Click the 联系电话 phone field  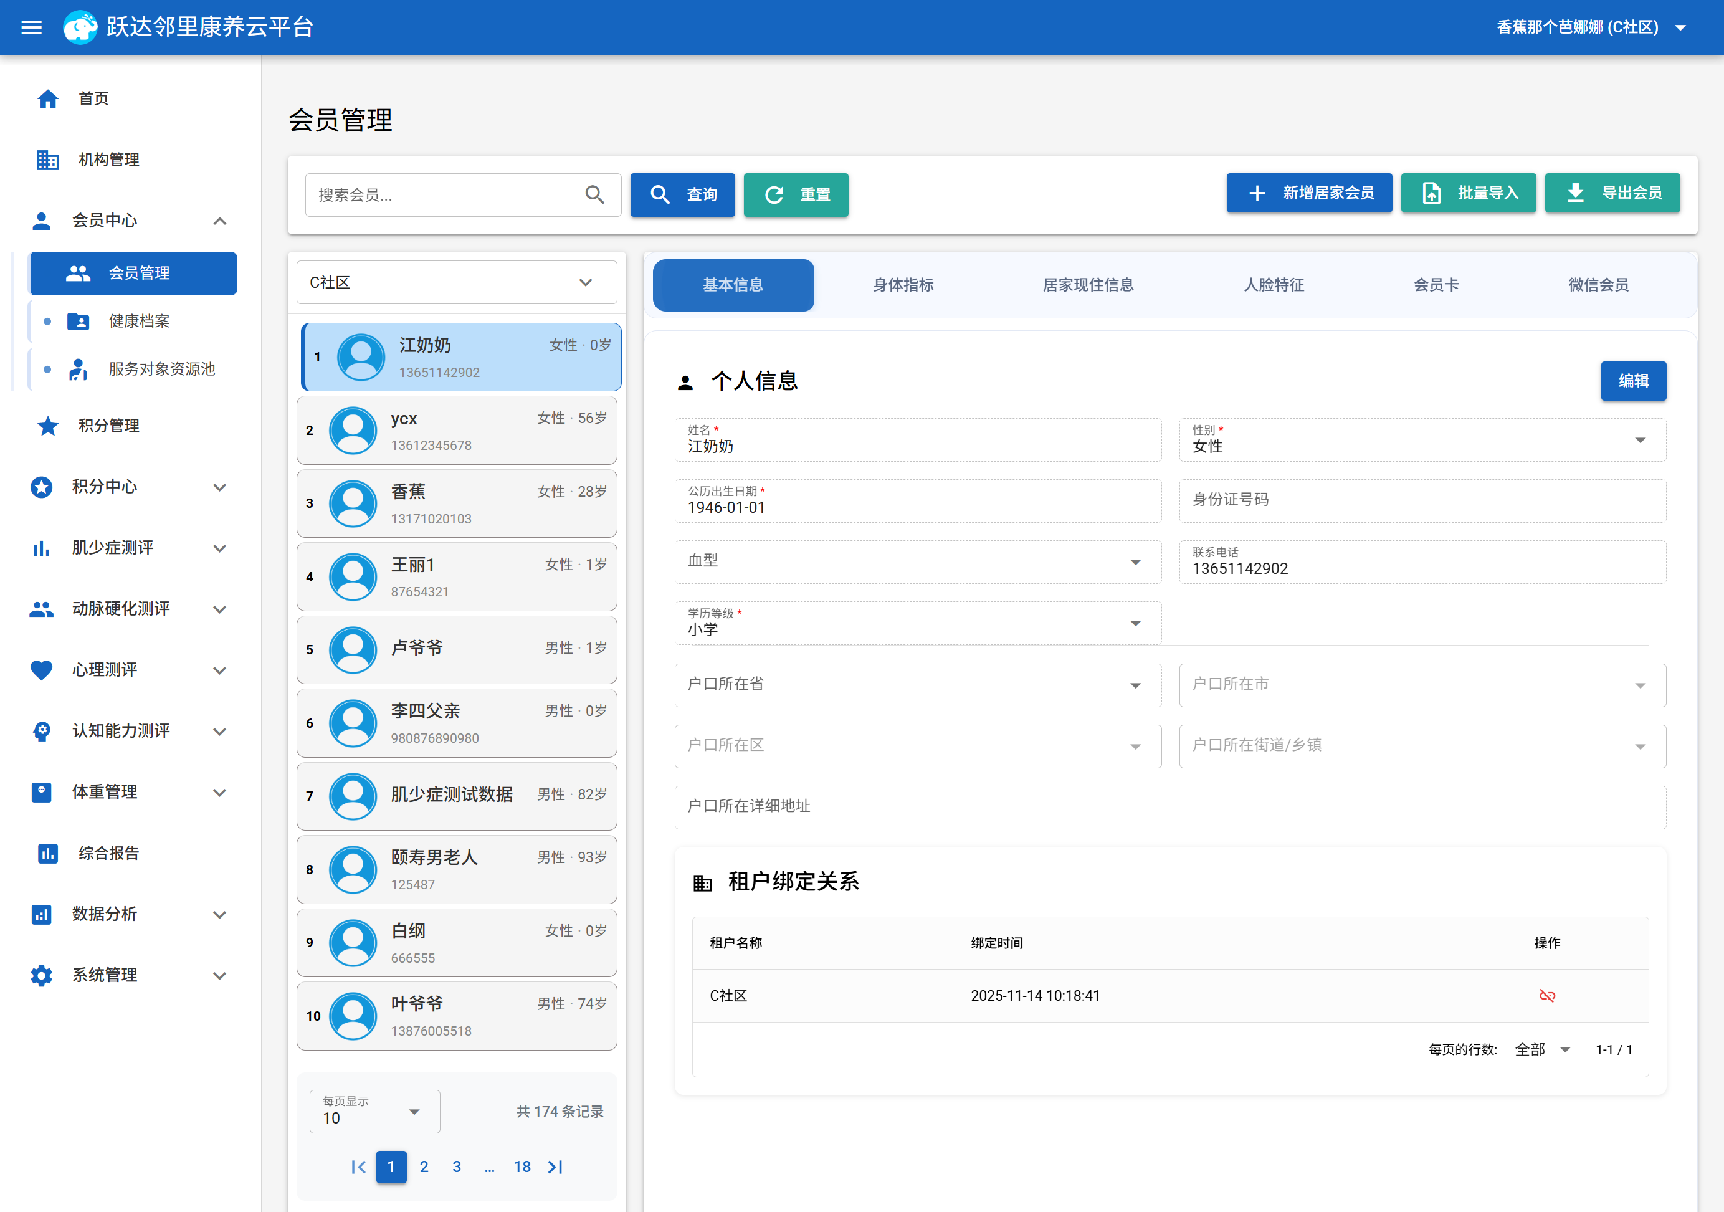click(x=1422, y=563)
